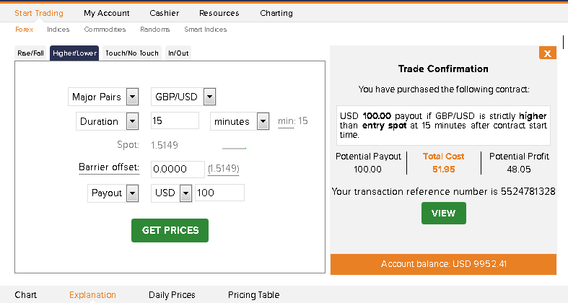The width and height of the screenshot is (568, 303).
Task: Click the duration amount input field
Action: 175,120
